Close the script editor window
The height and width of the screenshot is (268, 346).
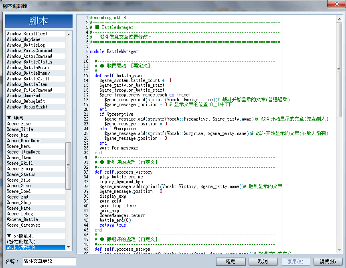(336, 4)
